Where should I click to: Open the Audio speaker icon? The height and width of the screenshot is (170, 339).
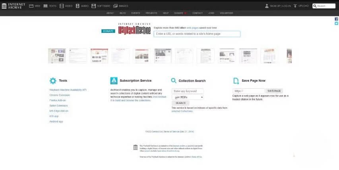point(77,6)
